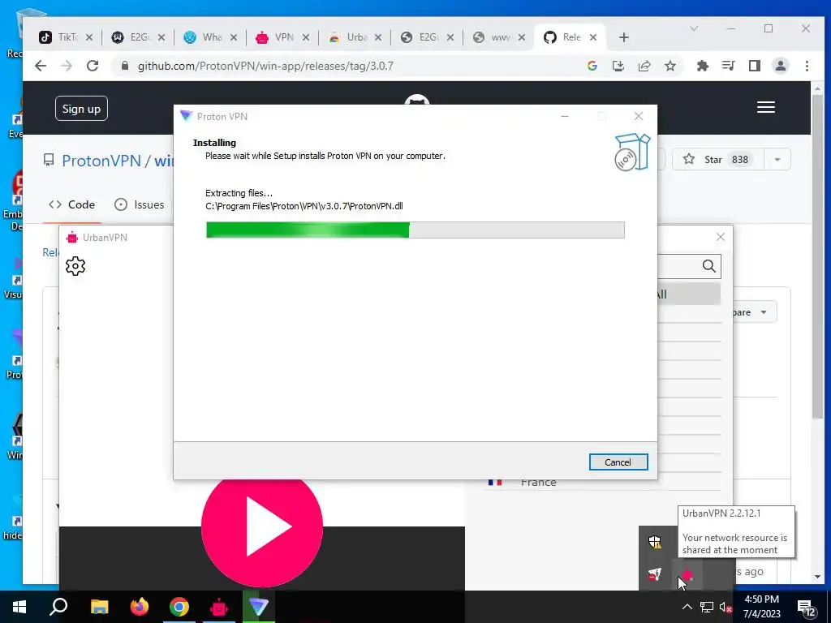The image size is (831, 623).
Task: Close the TikTok browser tab
Action: coord(89,37)
